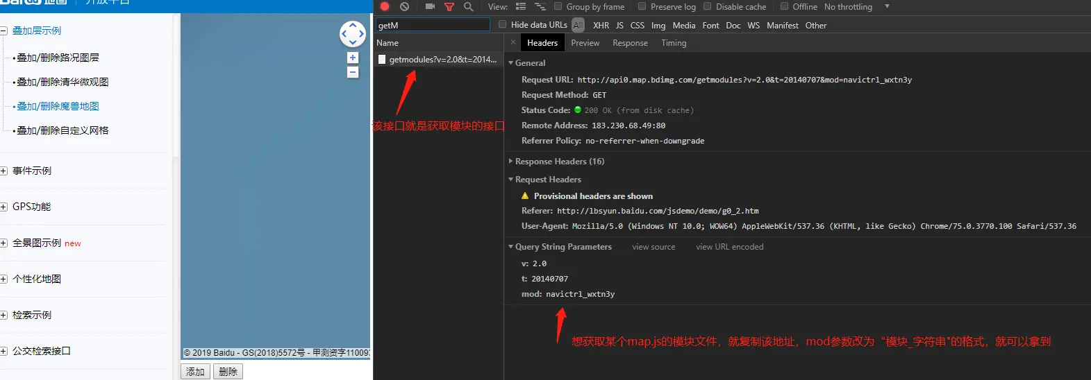
Task: Open the No throttling dropdown
Action: point(856,6)
